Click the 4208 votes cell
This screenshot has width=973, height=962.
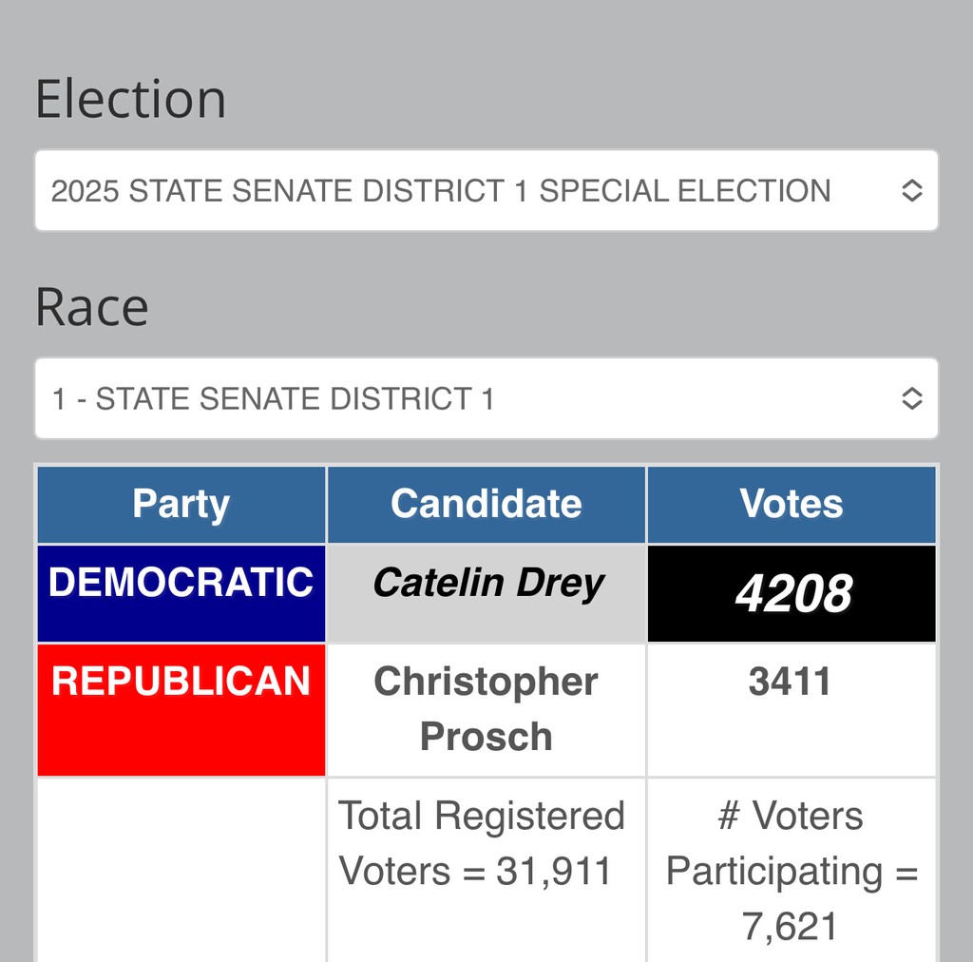point(792,593)
